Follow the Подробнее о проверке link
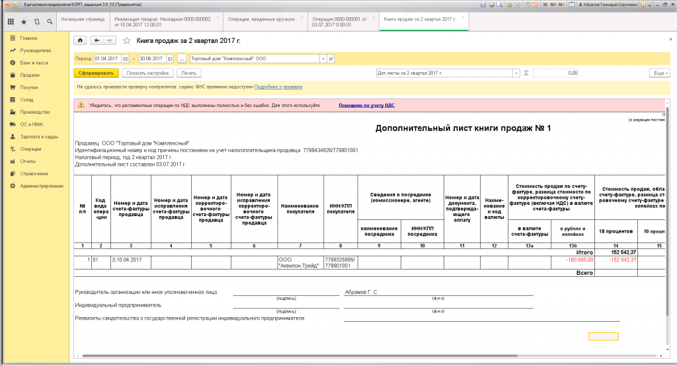The image size is (677, 366). (x=278, y=87)
